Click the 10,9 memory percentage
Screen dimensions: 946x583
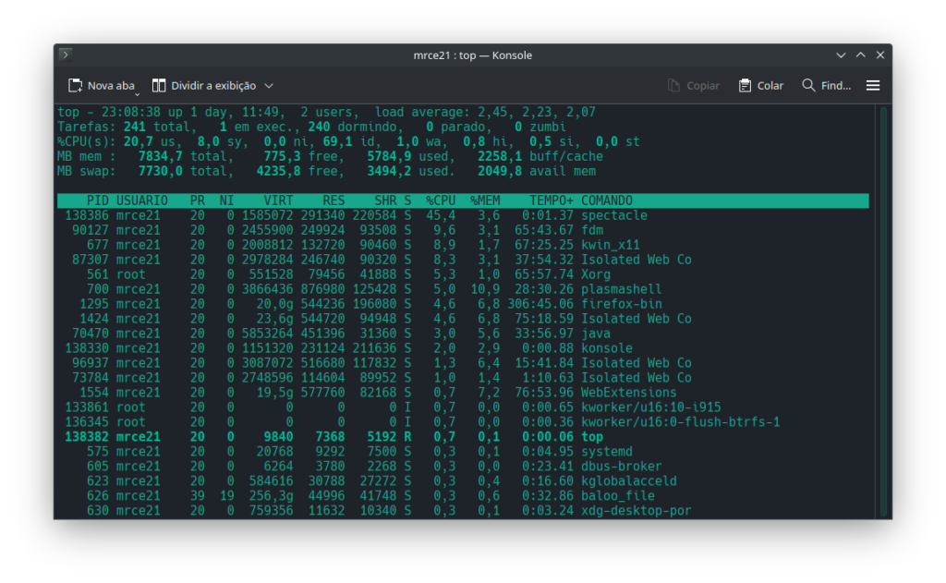click(x=485, y=289)
